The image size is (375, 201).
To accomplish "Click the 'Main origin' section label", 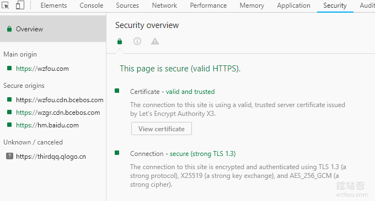I will click(x=20, y=54).
